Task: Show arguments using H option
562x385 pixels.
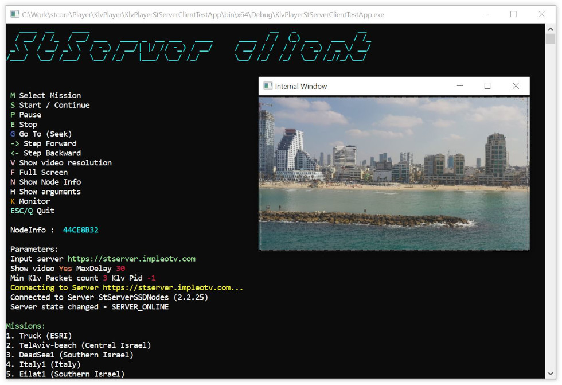Action: 45,191
